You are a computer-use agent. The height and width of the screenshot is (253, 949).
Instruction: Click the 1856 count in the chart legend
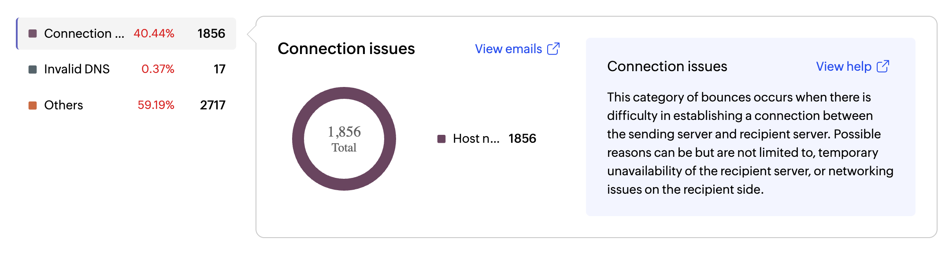(x=522, y=139)
